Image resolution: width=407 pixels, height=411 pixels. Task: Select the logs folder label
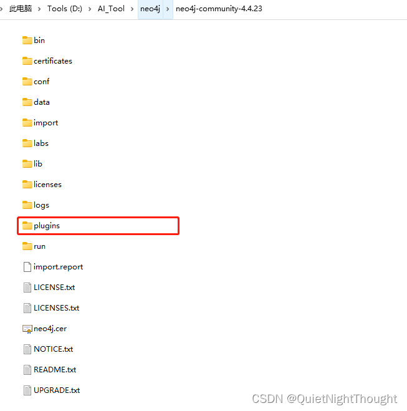pos(41,205)
